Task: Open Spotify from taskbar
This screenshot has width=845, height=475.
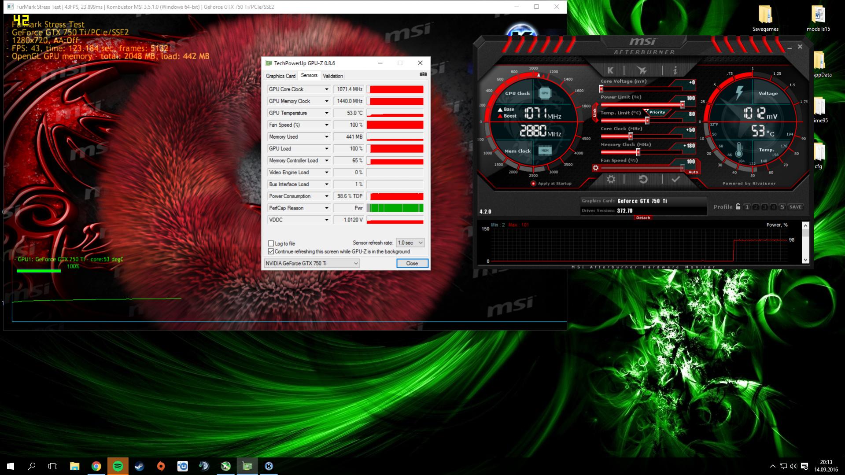Action: point(118,466)
